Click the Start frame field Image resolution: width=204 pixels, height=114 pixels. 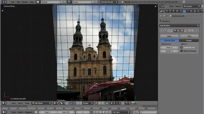[x=47, y=112]
